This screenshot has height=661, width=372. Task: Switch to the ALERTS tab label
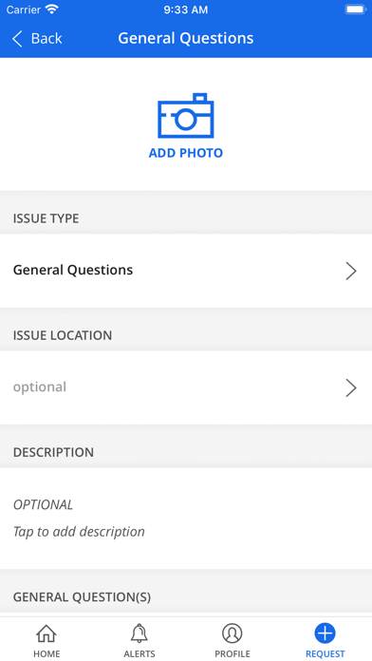139,653
